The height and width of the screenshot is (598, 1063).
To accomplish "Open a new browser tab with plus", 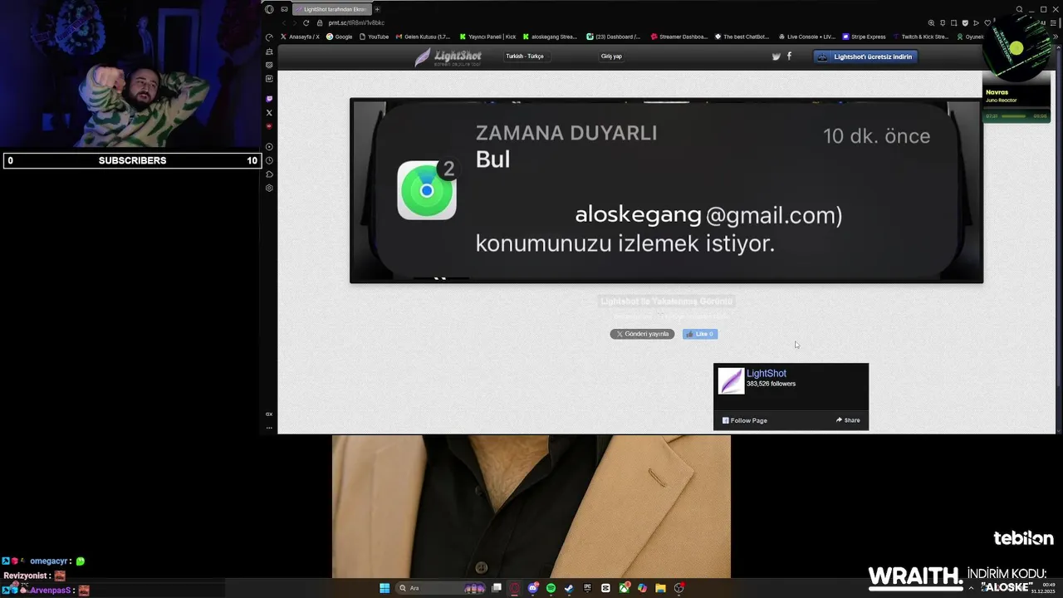I will (x=377, y=9).
